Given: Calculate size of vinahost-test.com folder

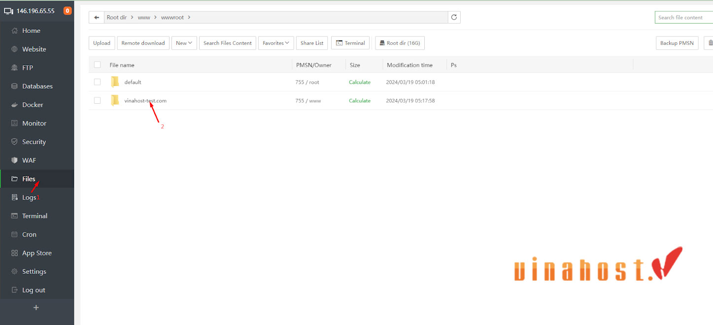Looking at the screenshot, I should pyautogui.click(x=360, y=101).
